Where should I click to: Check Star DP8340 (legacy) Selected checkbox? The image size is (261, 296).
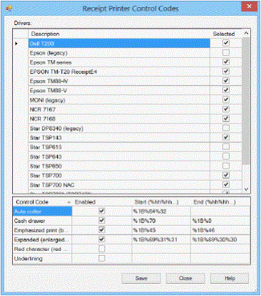point(226,128)
